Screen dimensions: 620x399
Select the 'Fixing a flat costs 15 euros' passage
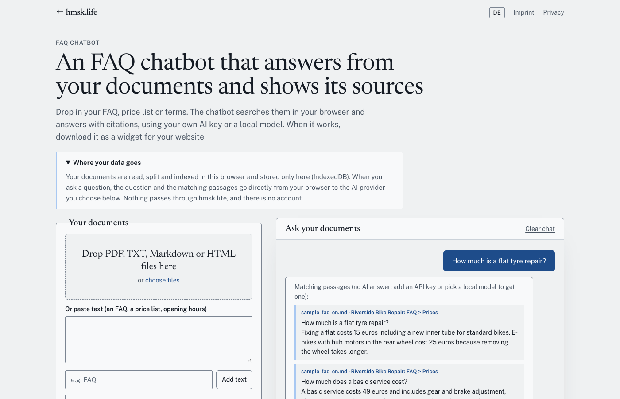(409, 342)
